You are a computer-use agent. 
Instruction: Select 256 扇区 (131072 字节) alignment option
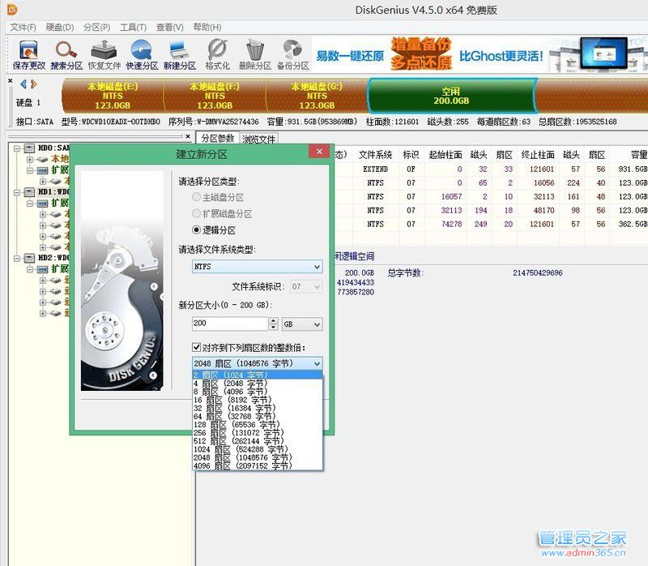point(257,433)
